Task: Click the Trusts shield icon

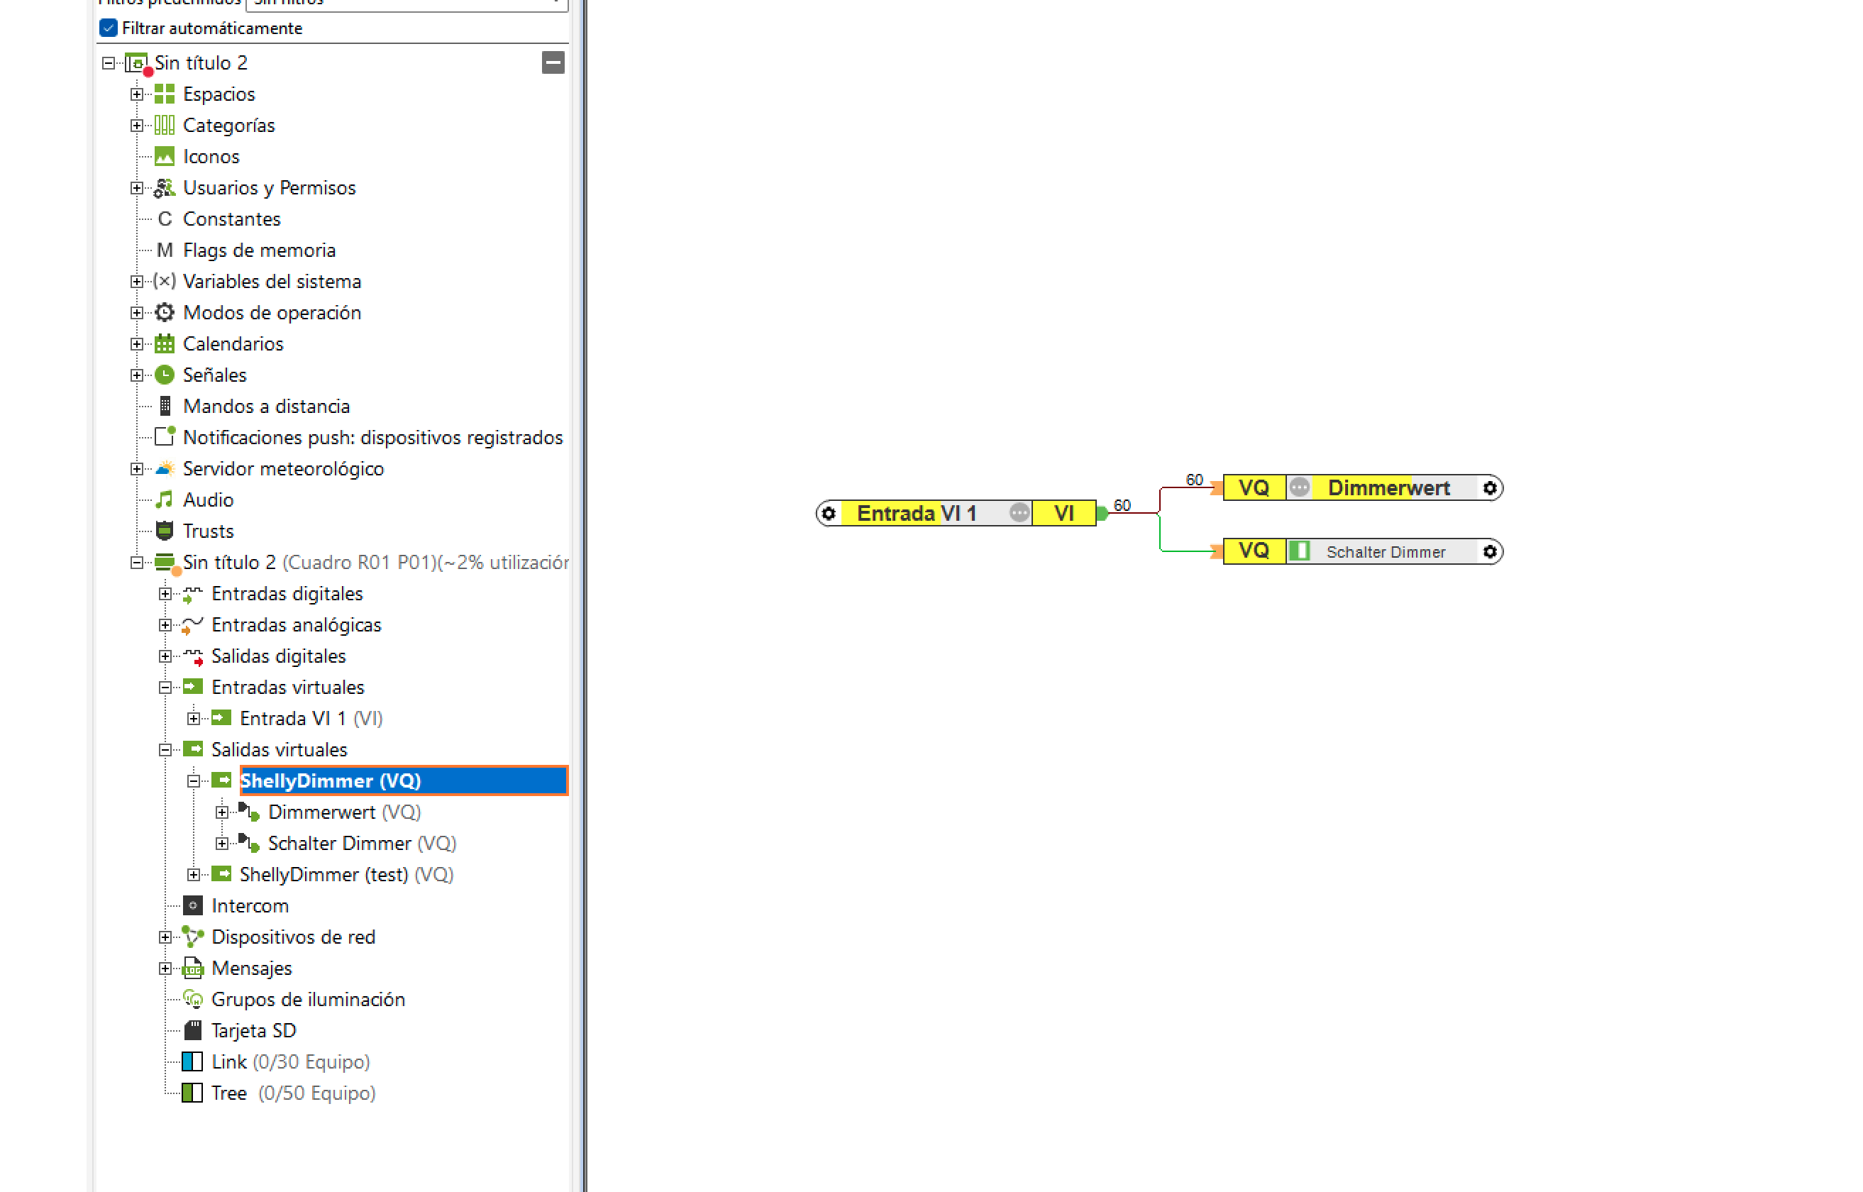Action: 165,531
